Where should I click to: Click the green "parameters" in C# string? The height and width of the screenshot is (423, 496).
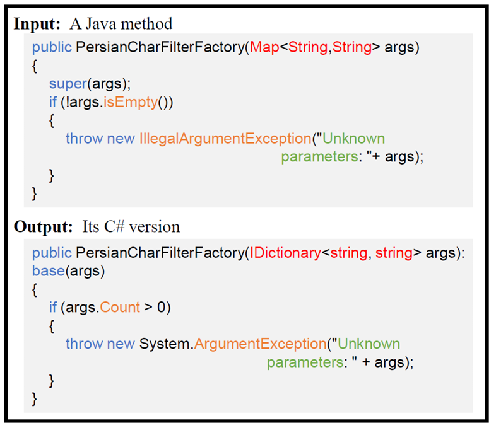click(x=305, y=362)
